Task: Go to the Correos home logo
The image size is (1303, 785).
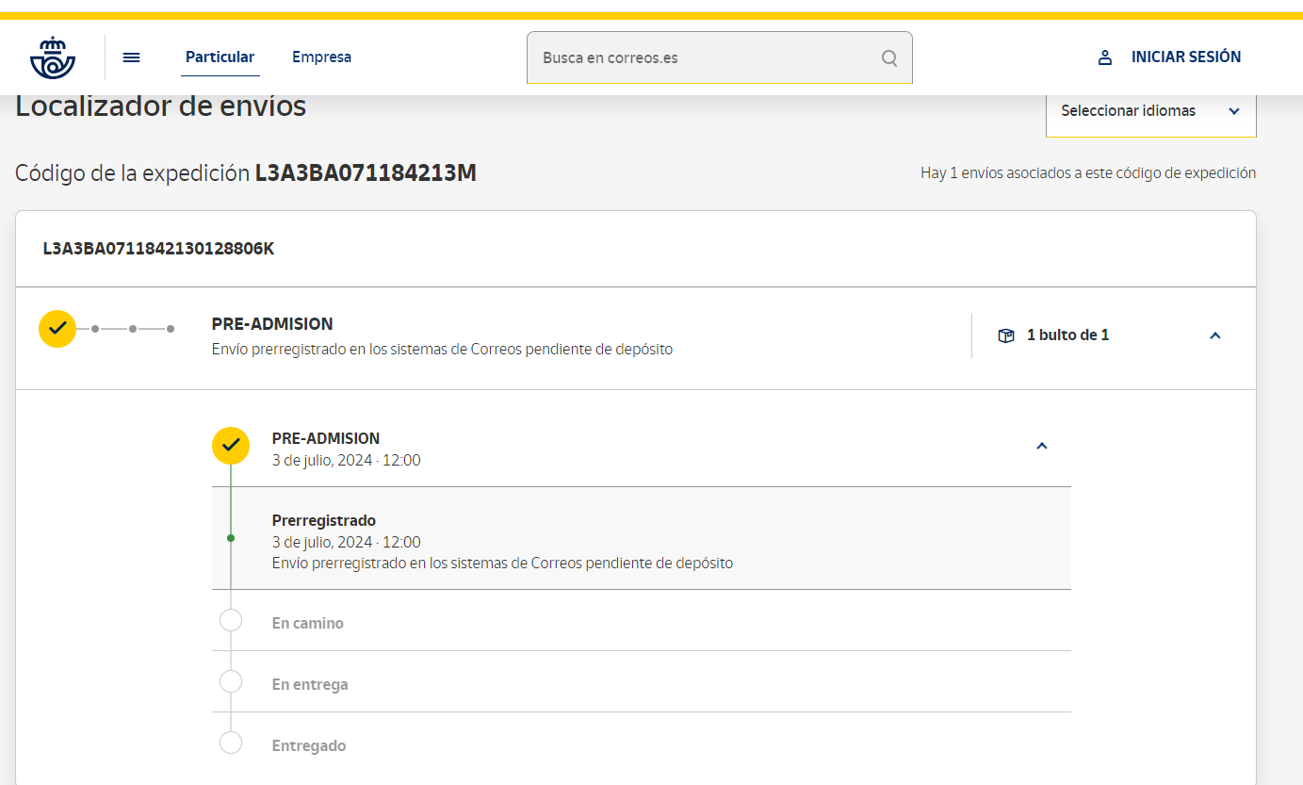Action: [53, 57]
